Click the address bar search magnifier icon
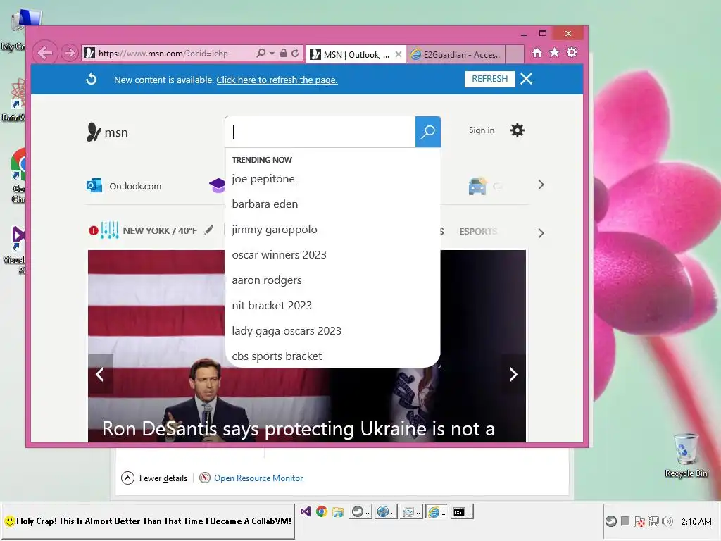This screenshot has height=541, width=721. tap(261, 54)
